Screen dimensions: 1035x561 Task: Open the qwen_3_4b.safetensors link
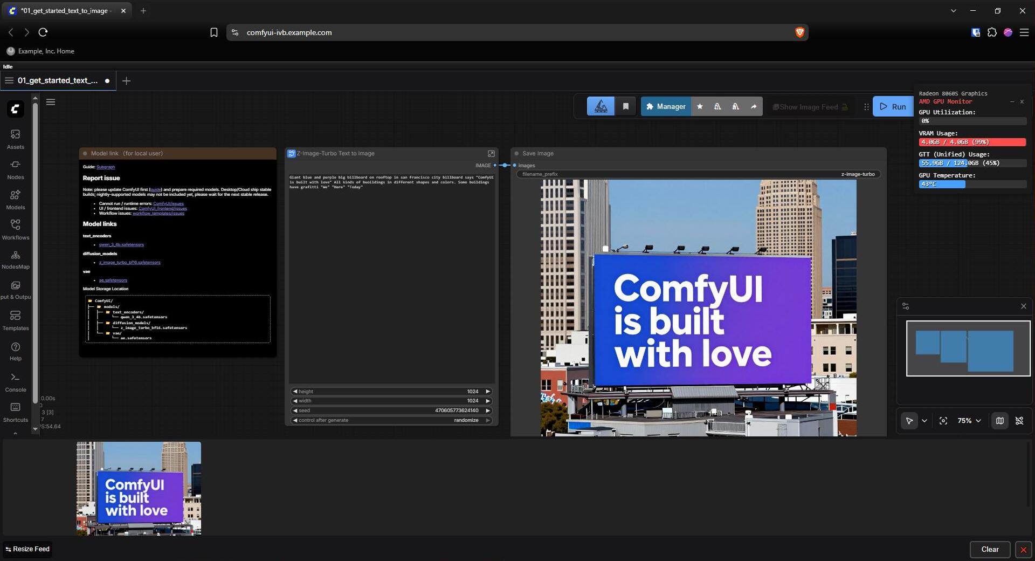tap(121, 245)
